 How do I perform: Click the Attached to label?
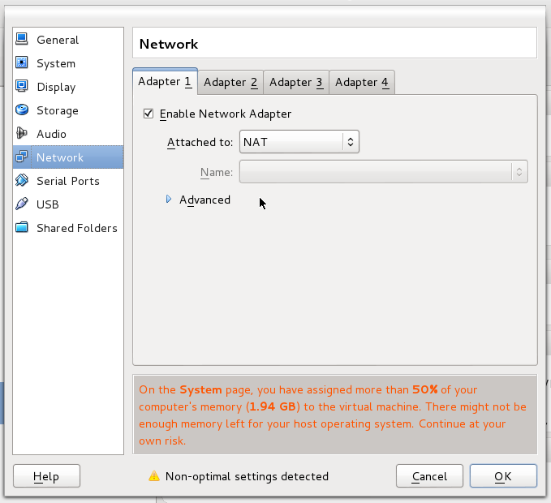[200, 142]
